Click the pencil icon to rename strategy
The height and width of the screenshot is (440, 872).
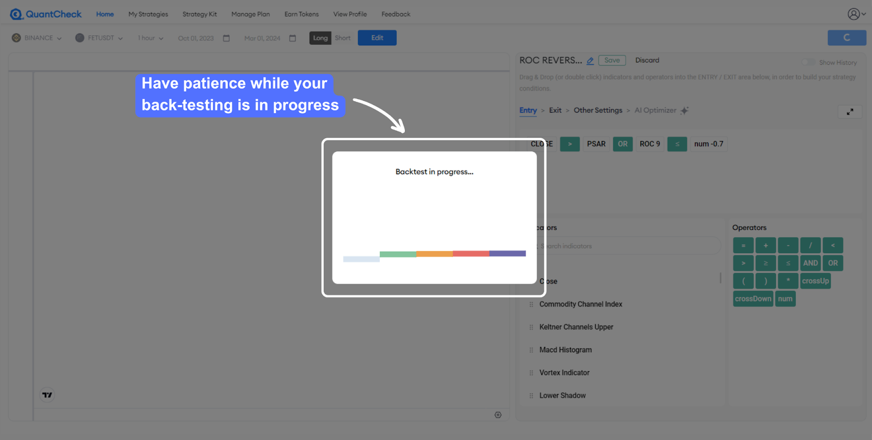coord(590,61)
